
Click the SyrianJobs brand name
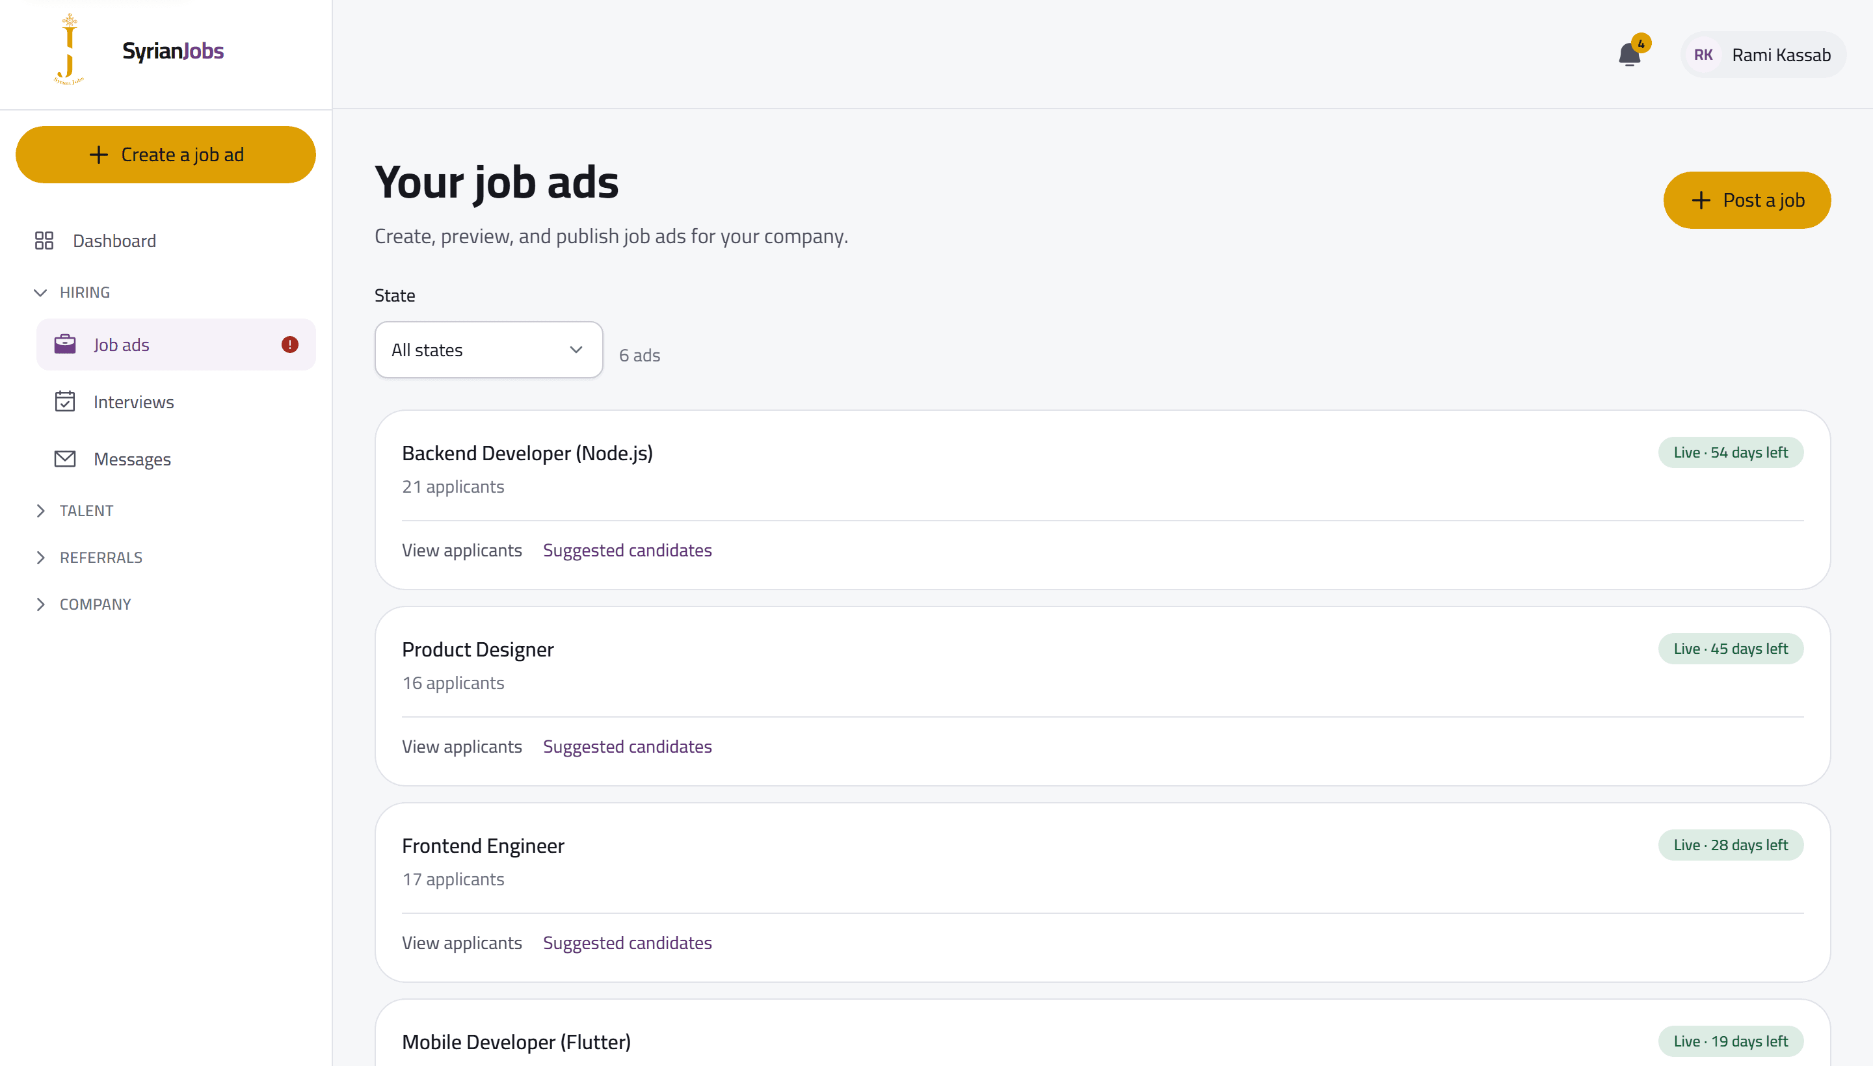tap(173, 51)
